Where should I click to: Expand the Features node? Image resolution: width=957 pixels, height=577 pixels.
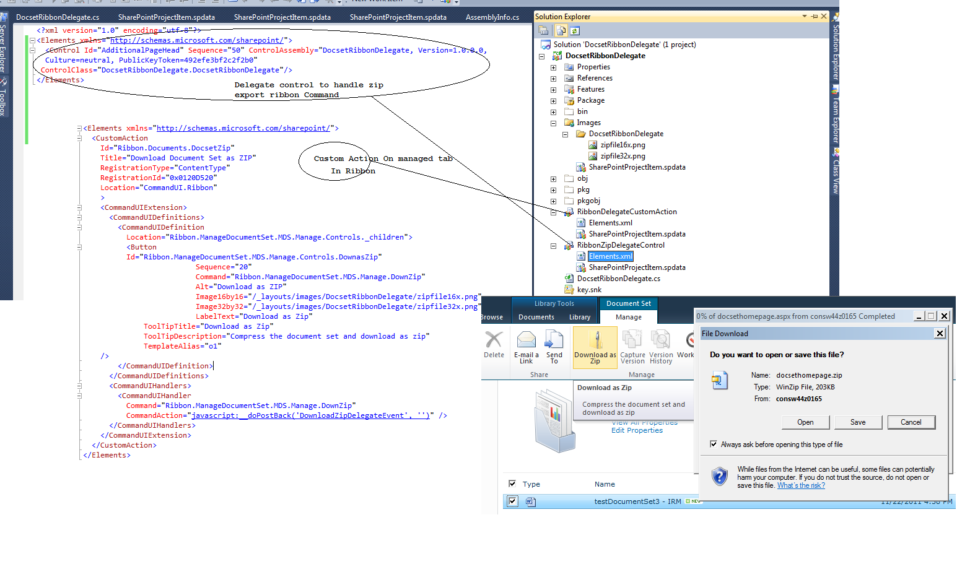click(x=553, y=90)
